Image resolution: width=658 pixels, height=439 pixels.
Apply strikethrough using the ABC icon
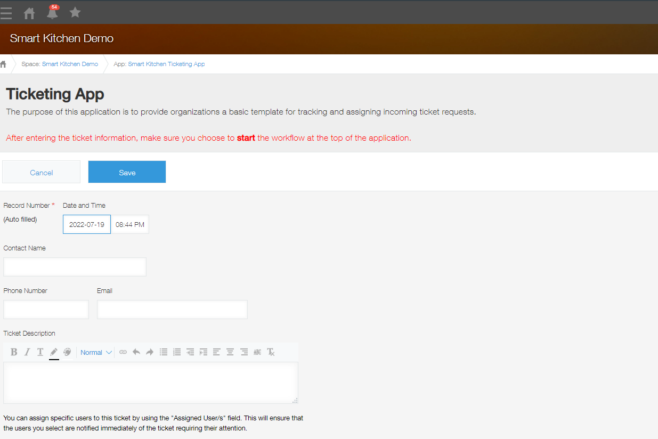(257, 352)
